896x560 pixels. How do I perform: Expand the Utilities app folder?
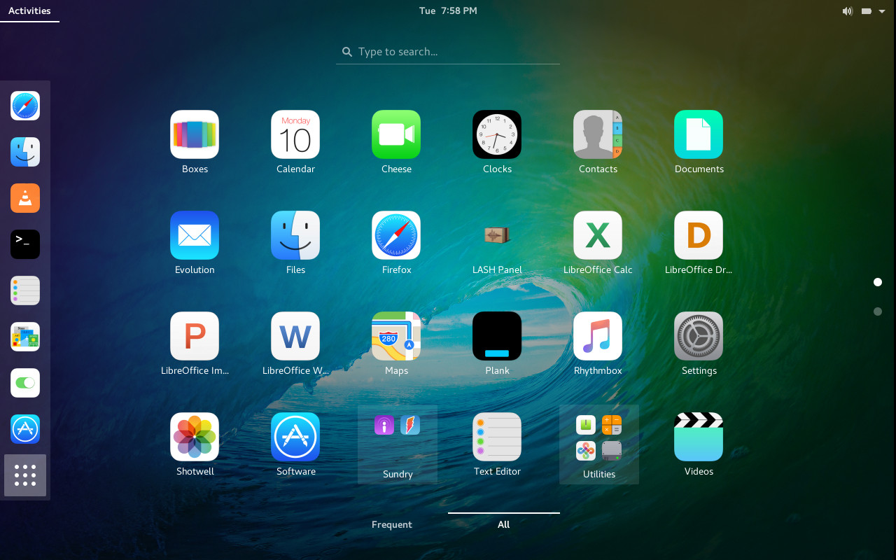click(x=599, y=444)
